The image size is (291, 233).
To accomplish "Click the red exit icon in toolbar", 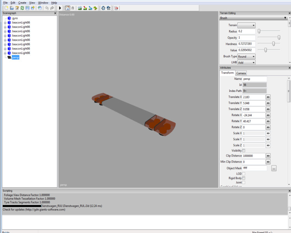I will pos(116,8).
